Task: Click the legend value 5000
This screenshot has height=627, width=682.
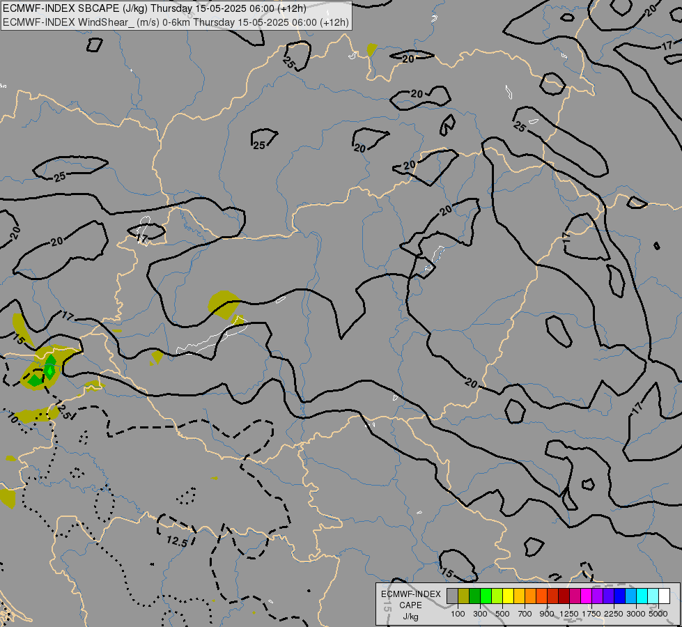Action: tap(658, 614)
